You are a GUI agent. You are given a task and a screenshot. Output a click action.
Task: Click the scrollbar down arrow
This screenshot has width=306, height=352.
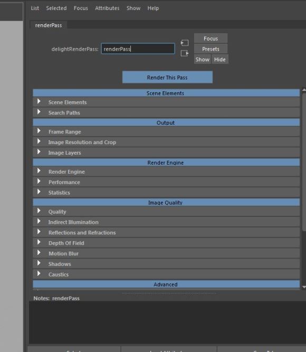pyautogui.click(x=304, y=287)
